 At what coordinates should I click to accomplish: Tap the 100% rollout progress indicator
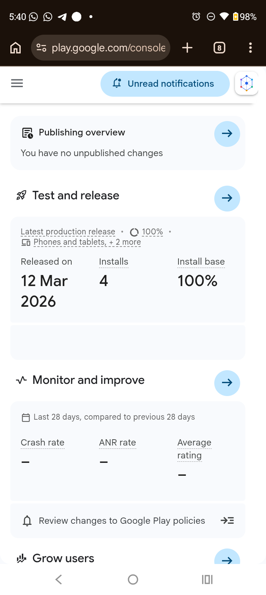click(147, 232)
